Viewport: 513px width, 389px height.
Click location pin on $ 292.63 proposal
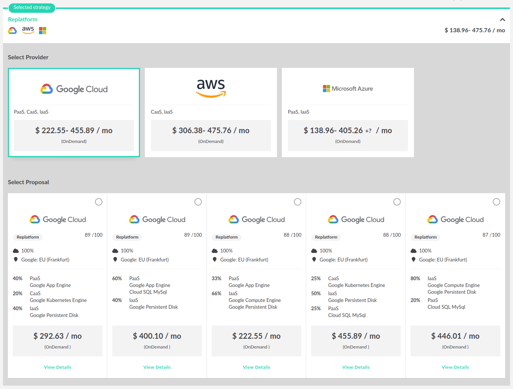(x=16, y=260)
